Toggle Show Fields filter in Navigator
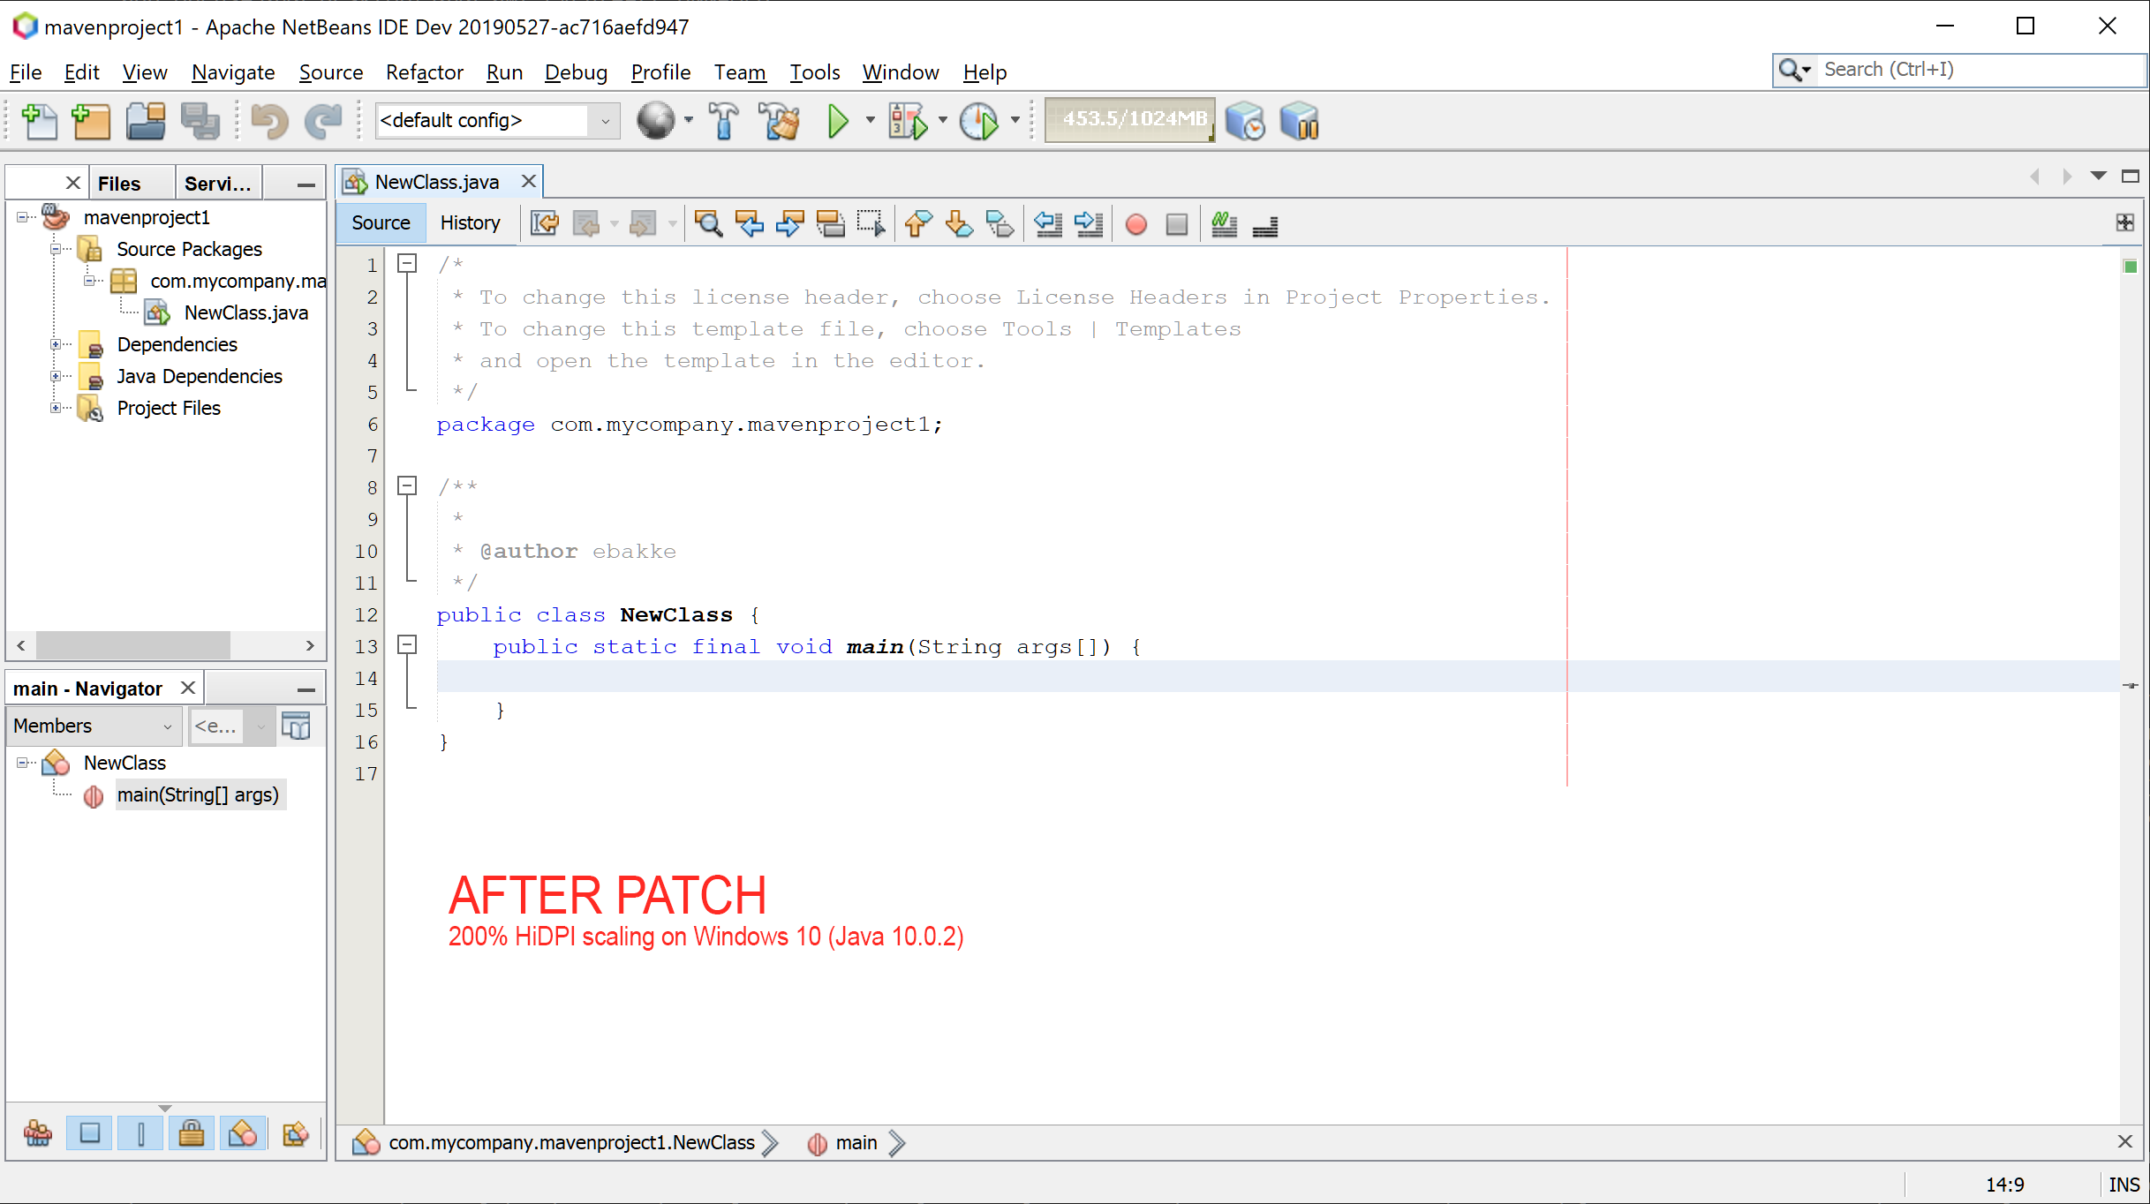This screenshot has height=1204, width=2150. coord(89,1133)
